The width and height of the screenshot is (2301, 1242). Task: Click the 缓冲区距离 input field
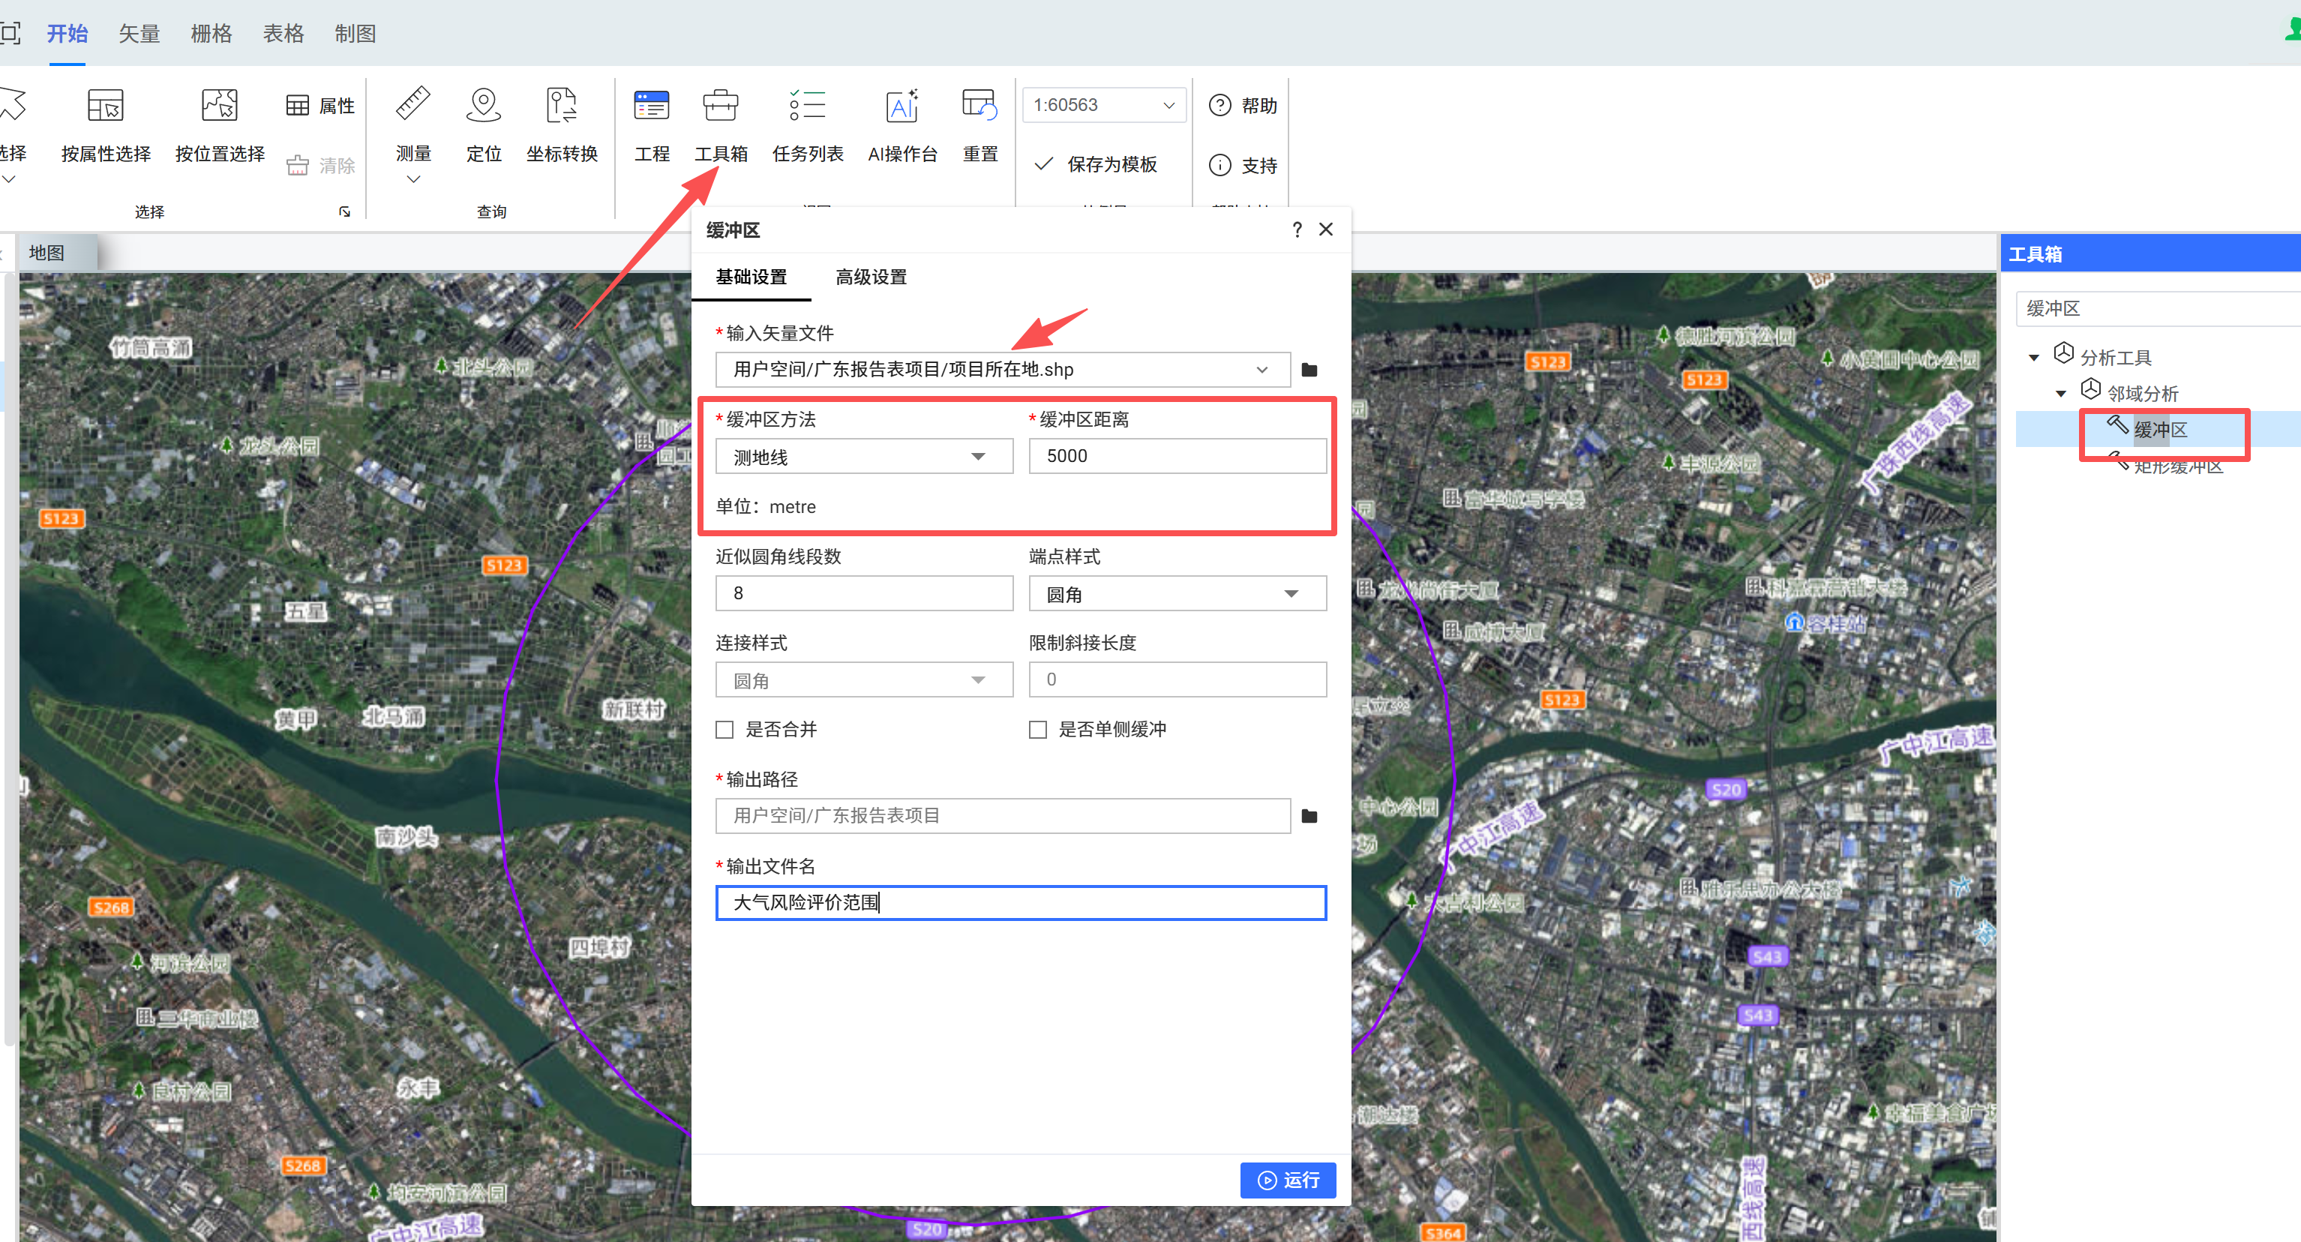point(1177,457)
